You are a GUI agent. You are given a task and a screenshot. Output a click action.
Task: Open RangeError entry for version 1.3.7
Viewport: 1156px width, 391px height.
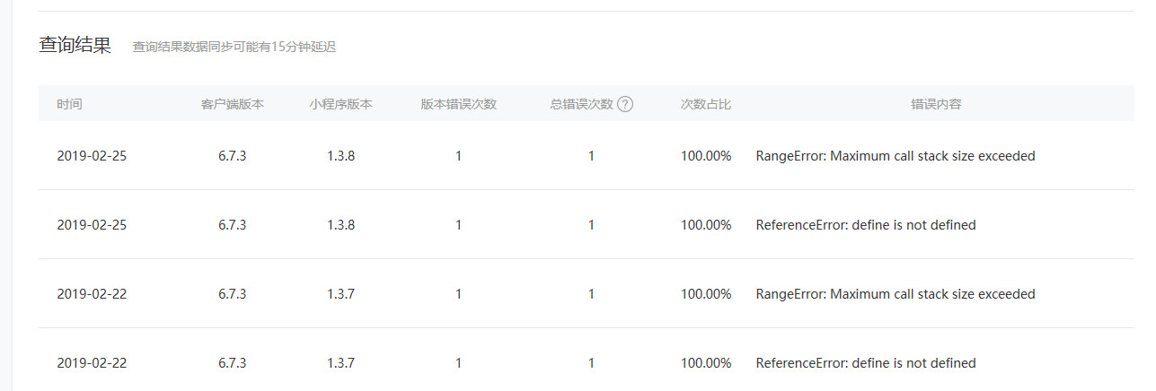[895, 294]
